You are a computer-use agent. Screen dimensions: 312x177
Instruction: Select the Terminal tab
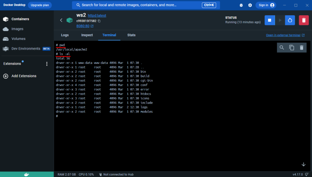(x=109, y=35)
